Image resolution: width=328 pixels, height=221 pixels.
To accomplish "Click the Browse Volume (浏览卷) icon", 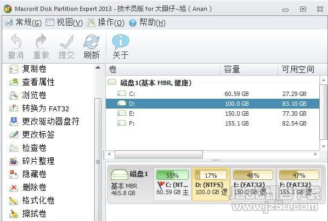I will (14, 95).
